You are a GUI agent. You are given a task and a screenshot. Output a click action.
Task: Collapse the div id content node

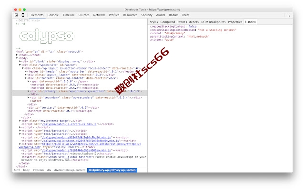(26, 78)
